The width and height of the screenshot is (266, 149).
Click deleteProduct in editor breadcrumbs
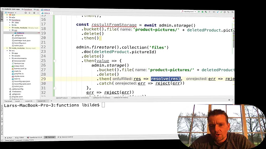coord(62,98)
